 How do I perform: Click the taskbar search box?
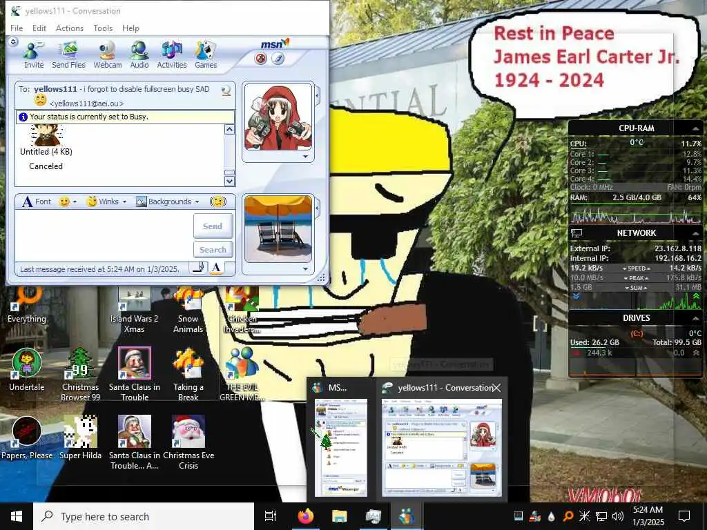pos(144,516)
